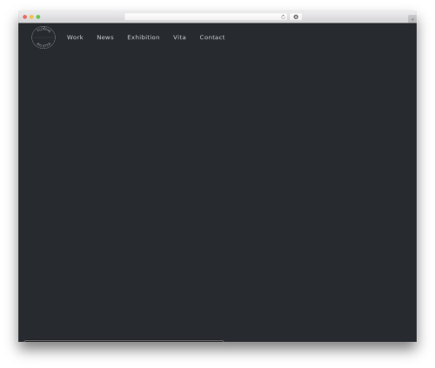Open a new tab with plus button
Image resolution: width=435 pixels, height=368 pixels.
412,19
